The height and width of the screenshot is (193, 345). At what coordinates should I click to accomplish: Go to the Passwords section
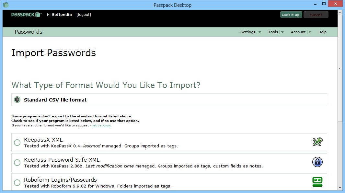click(x=29, y=32)
